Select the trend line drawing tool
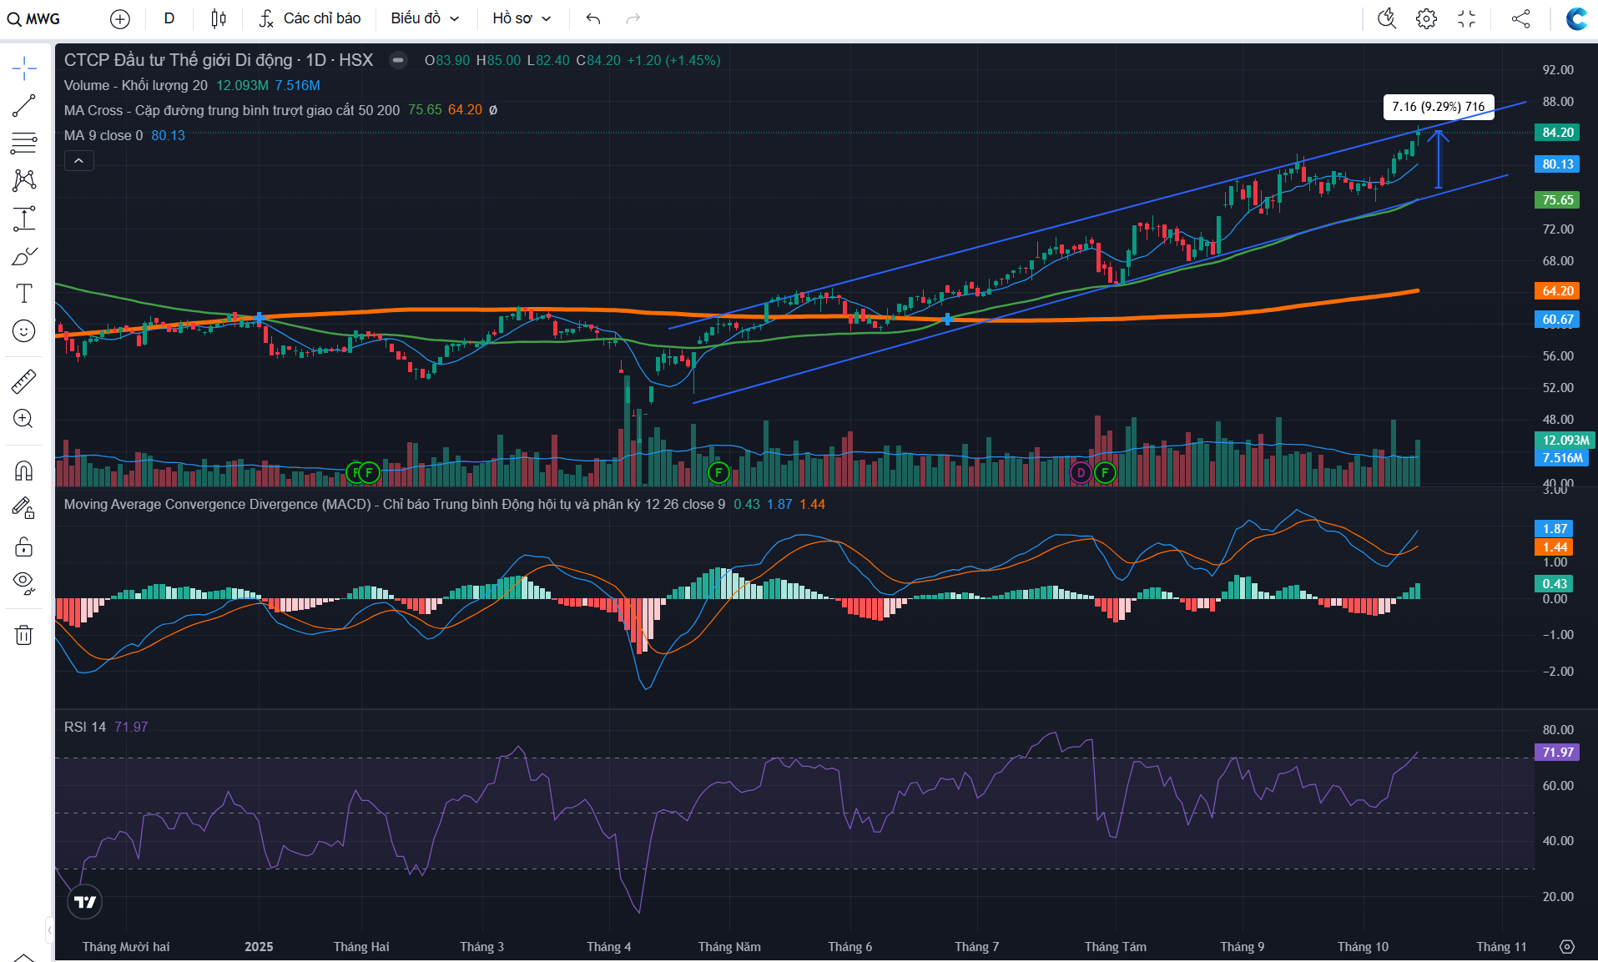 pos(24,106)
